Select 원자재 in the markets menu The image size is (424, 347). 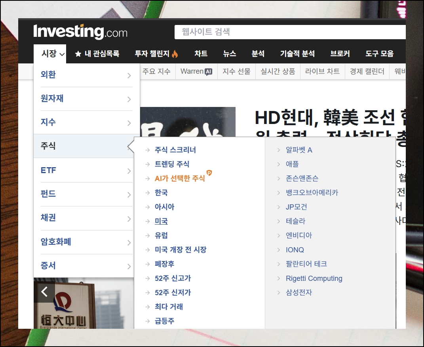52,98
